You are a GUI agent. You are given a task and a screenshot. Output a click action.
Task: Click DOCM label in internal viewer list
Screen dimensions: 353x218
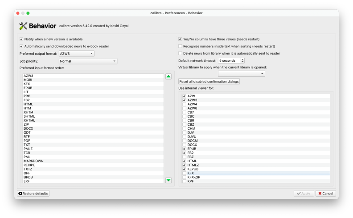pos(193,141)
